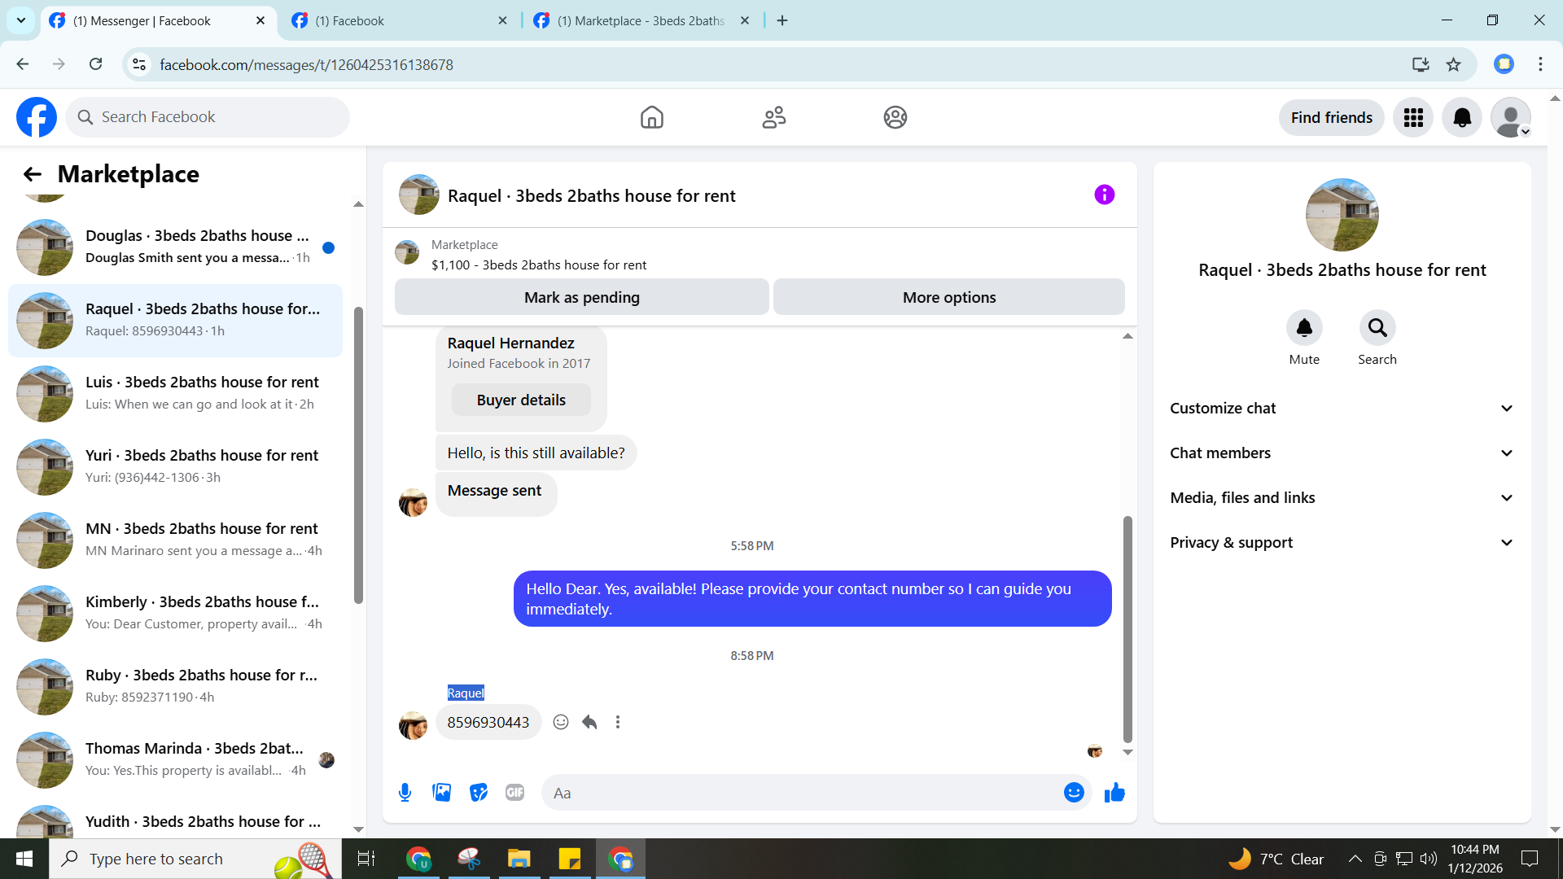Open Buyer details for Raquel
This screenshot has width=1563, height=879.
tap(521, 400)
